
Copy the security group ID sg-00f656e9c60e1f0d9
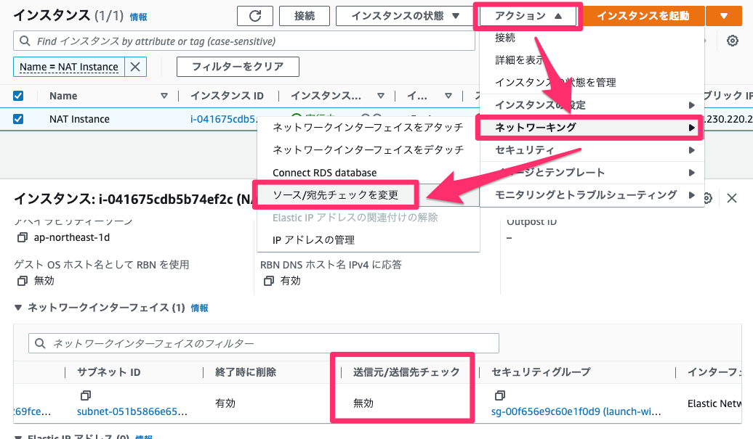[500, 395]
